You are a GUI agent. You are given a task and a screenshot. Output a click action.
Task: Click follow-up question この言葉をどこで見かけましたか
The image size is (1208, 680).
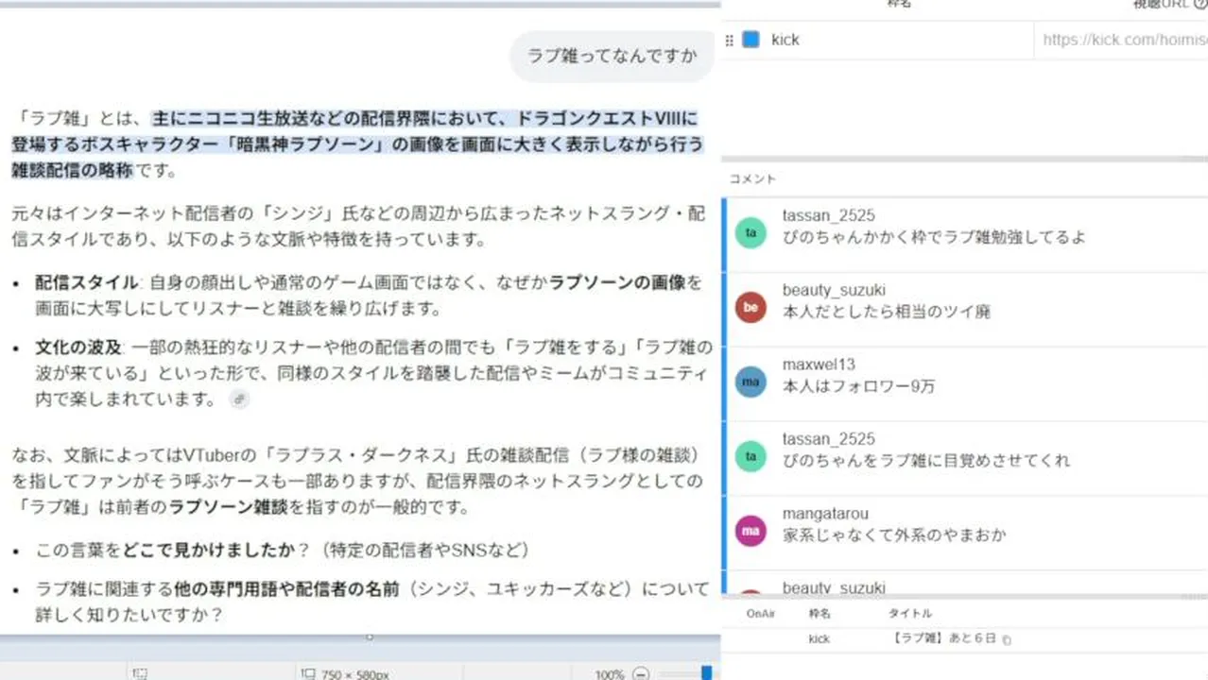282,550
